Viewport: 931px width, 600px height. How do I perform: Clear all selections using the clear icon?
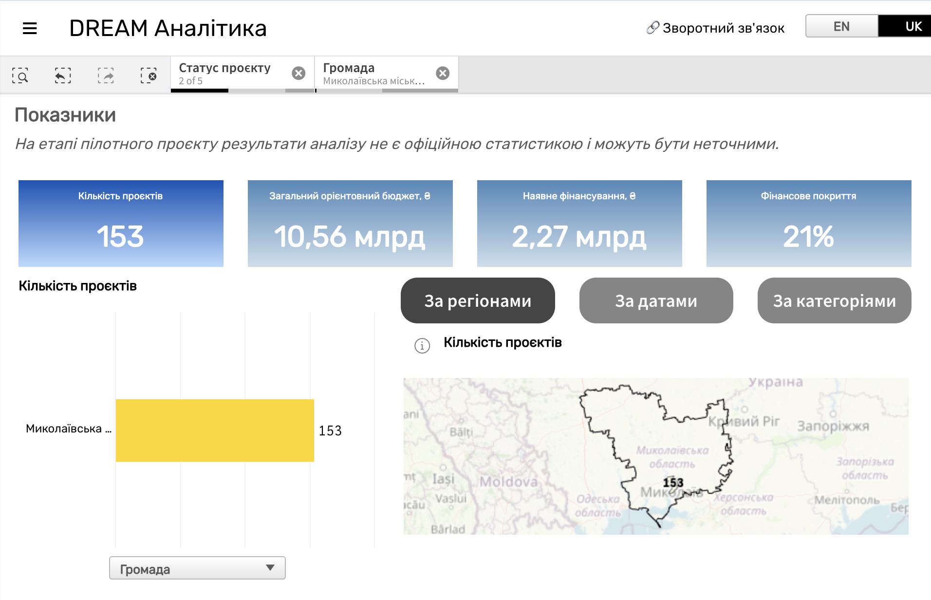(149, 75)
